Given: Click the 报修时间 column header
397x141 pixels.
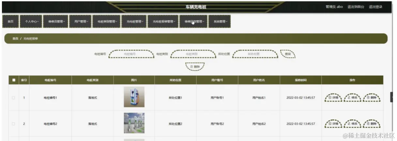Looking at the screenshot, I should [x=301, y=80].
